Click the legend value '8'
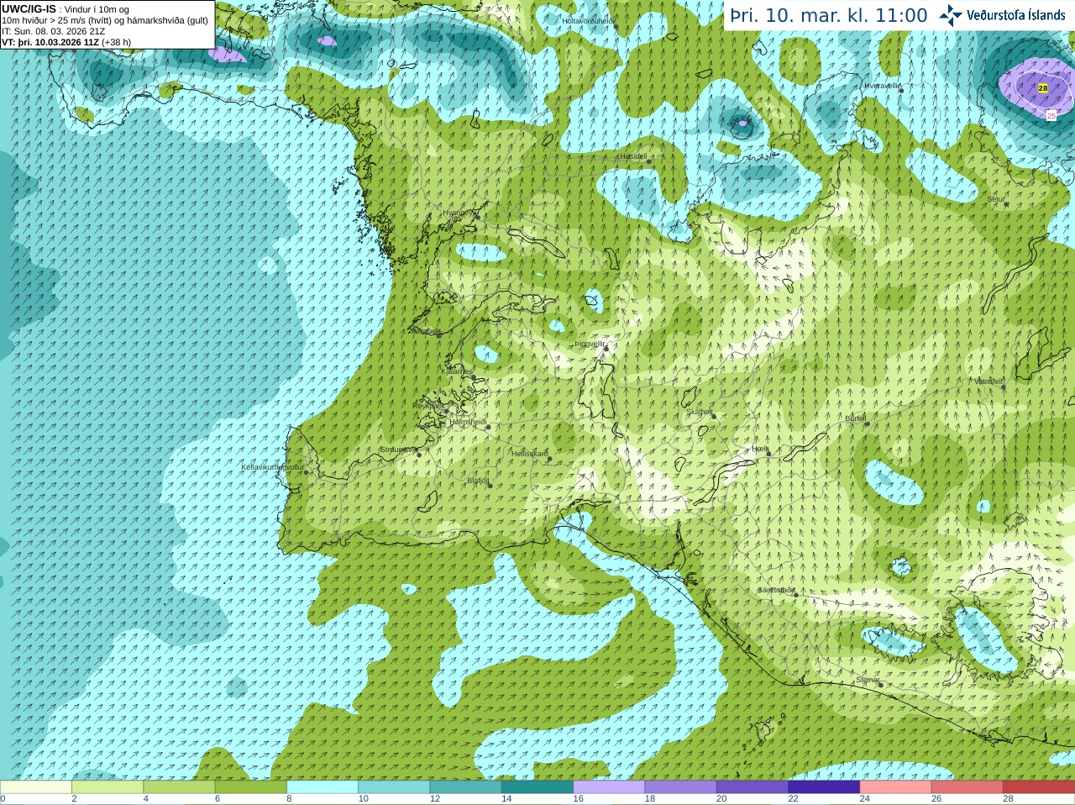 289,799
